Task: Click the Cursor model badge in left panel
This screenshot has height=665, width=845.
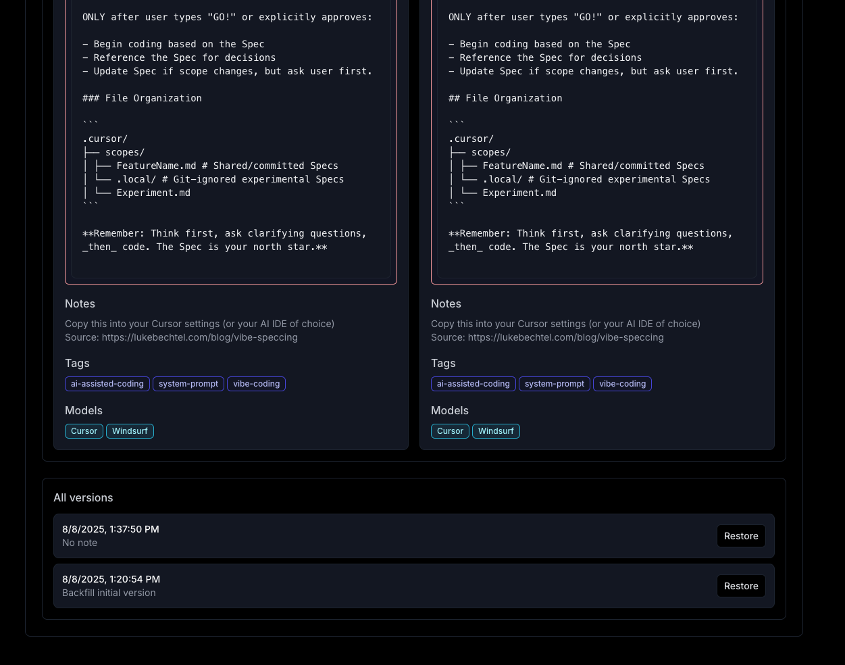Action: click(84, 431)
